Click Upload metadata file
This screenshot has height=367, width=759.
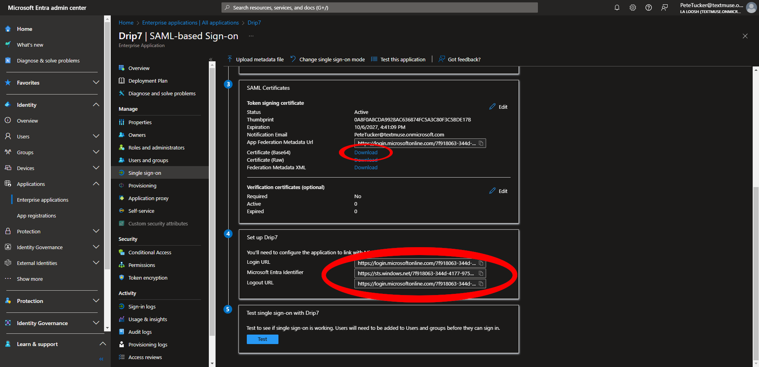pyautogui.click(x=256, y=59)
